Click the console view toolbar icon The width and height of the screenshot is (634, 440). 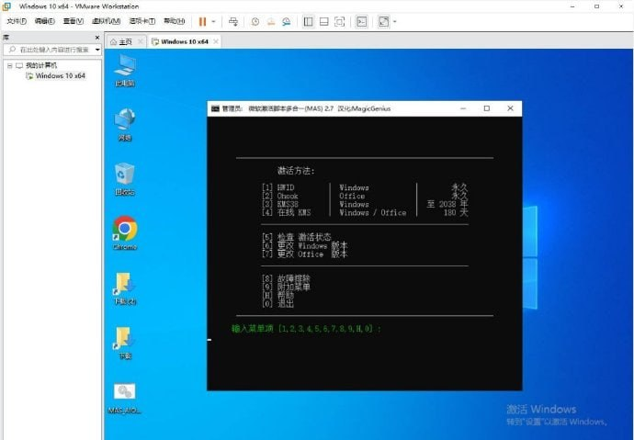pos(361,21)
